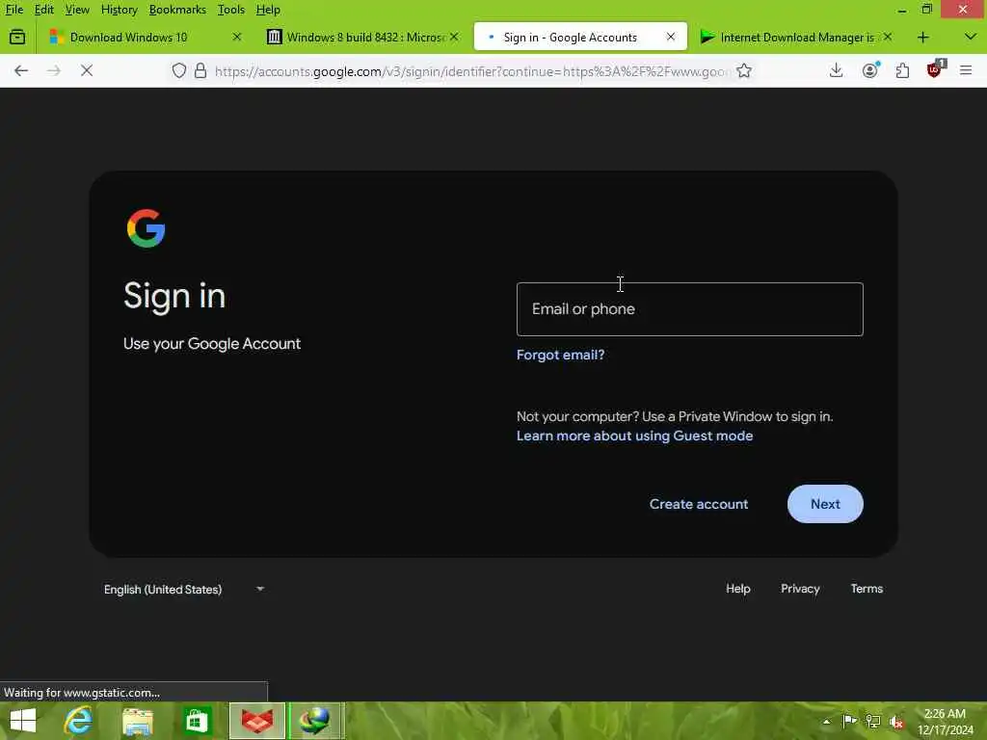987x740 pixels.
Task: Open the History menu
Action: click(x=119, y=10)
